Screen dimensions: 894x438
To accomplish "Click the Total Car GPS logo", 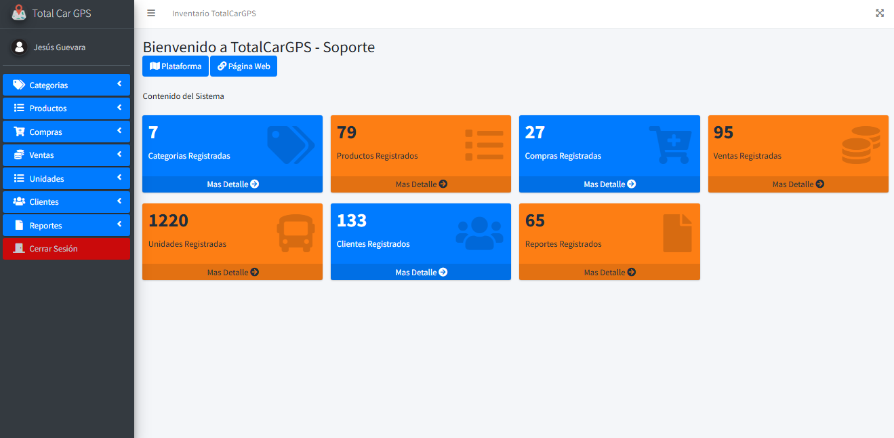I will [x=19, y=13].
